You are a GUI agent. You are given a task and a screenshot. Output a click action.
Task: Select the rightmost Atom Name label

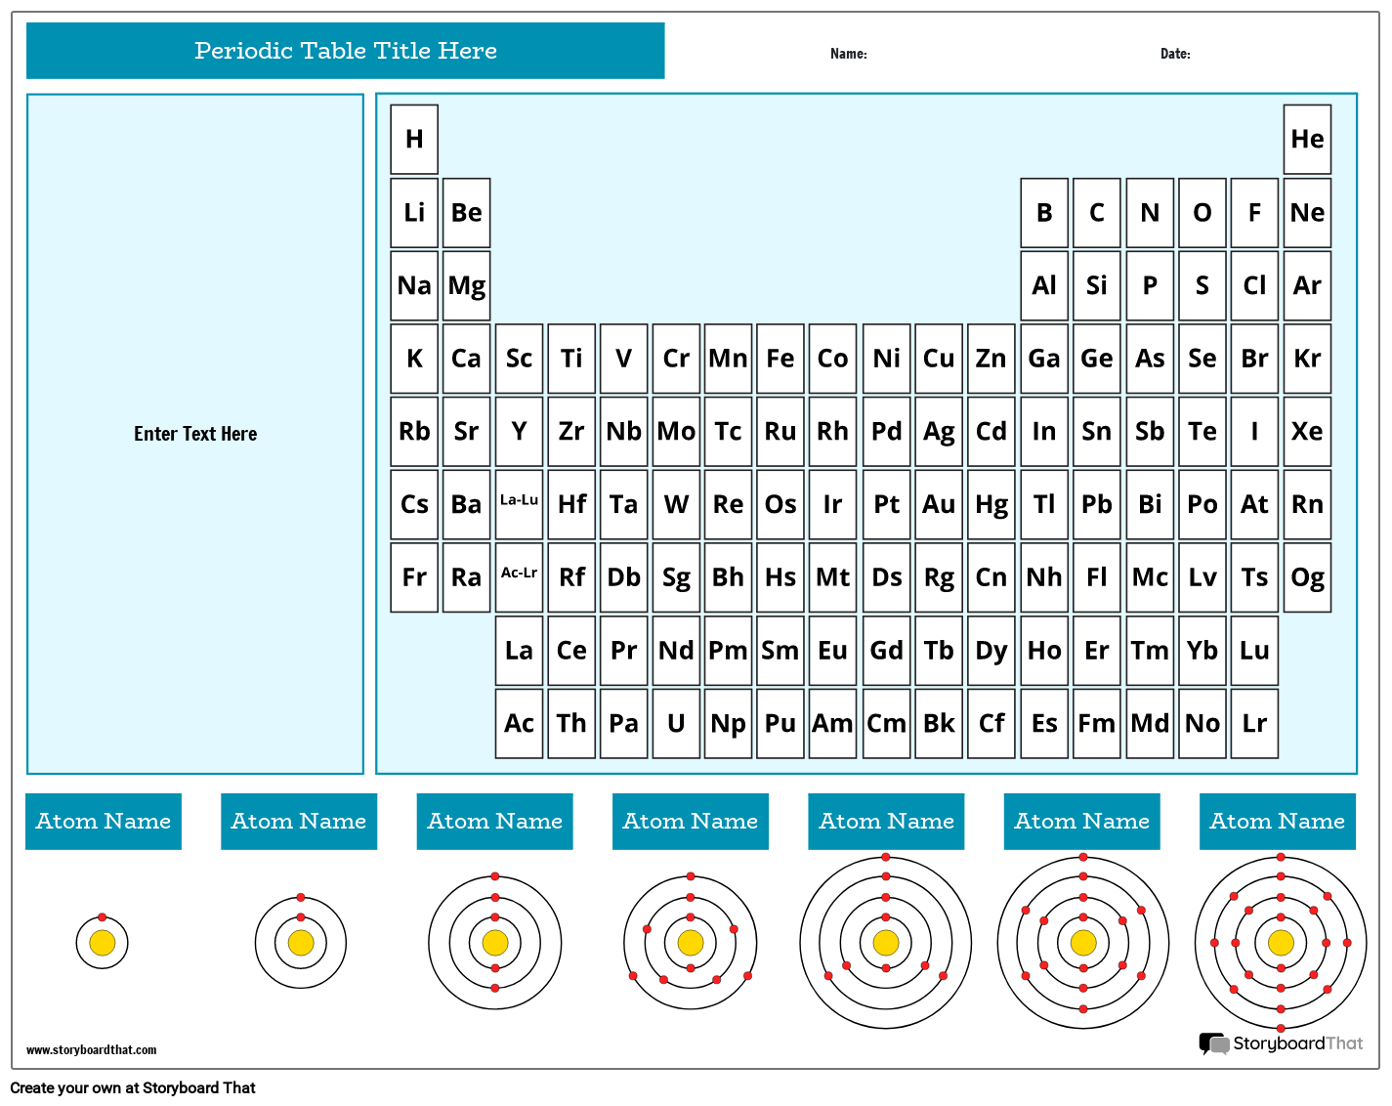[1277, 822]
